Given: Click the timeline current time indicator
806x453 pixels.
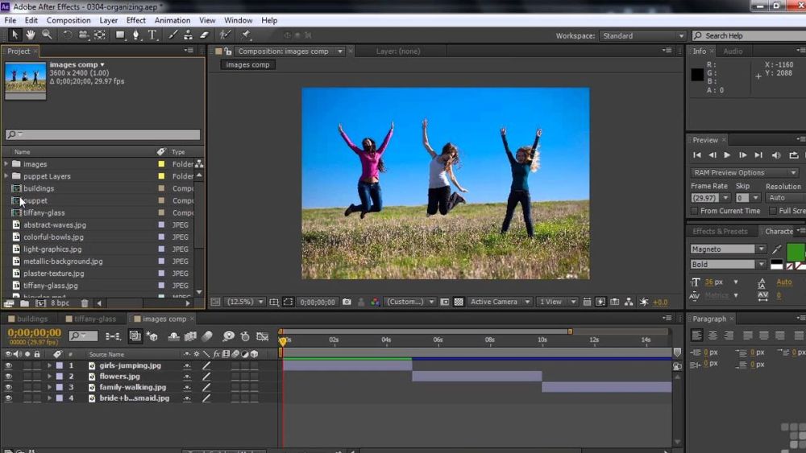Looking at the screenshot, I should [x=282, y=340].
